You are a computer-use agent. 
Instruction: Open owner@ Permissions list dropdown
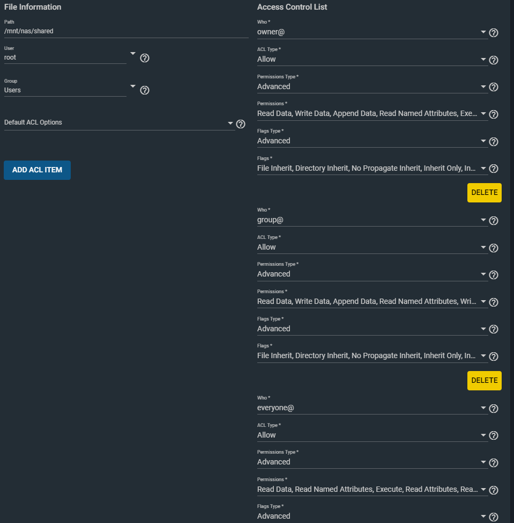483,113
